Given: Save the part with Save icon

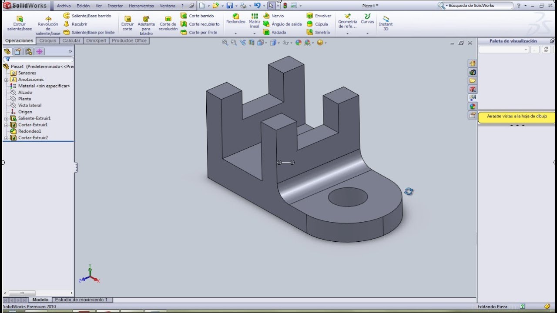Looking at the screenshot, I should [x=229, y=6].
